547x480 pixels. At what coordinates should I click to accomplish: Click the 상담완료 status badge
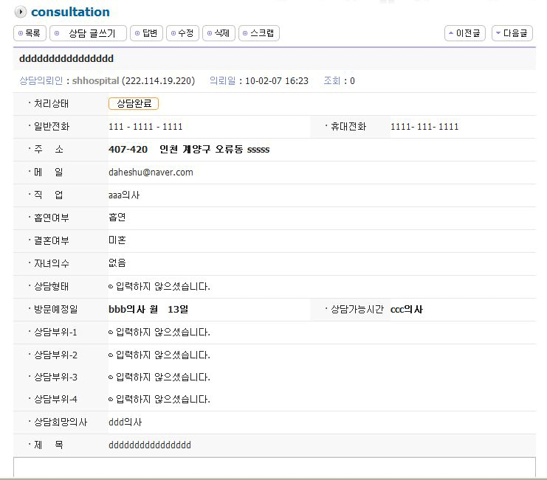point(134,104)
